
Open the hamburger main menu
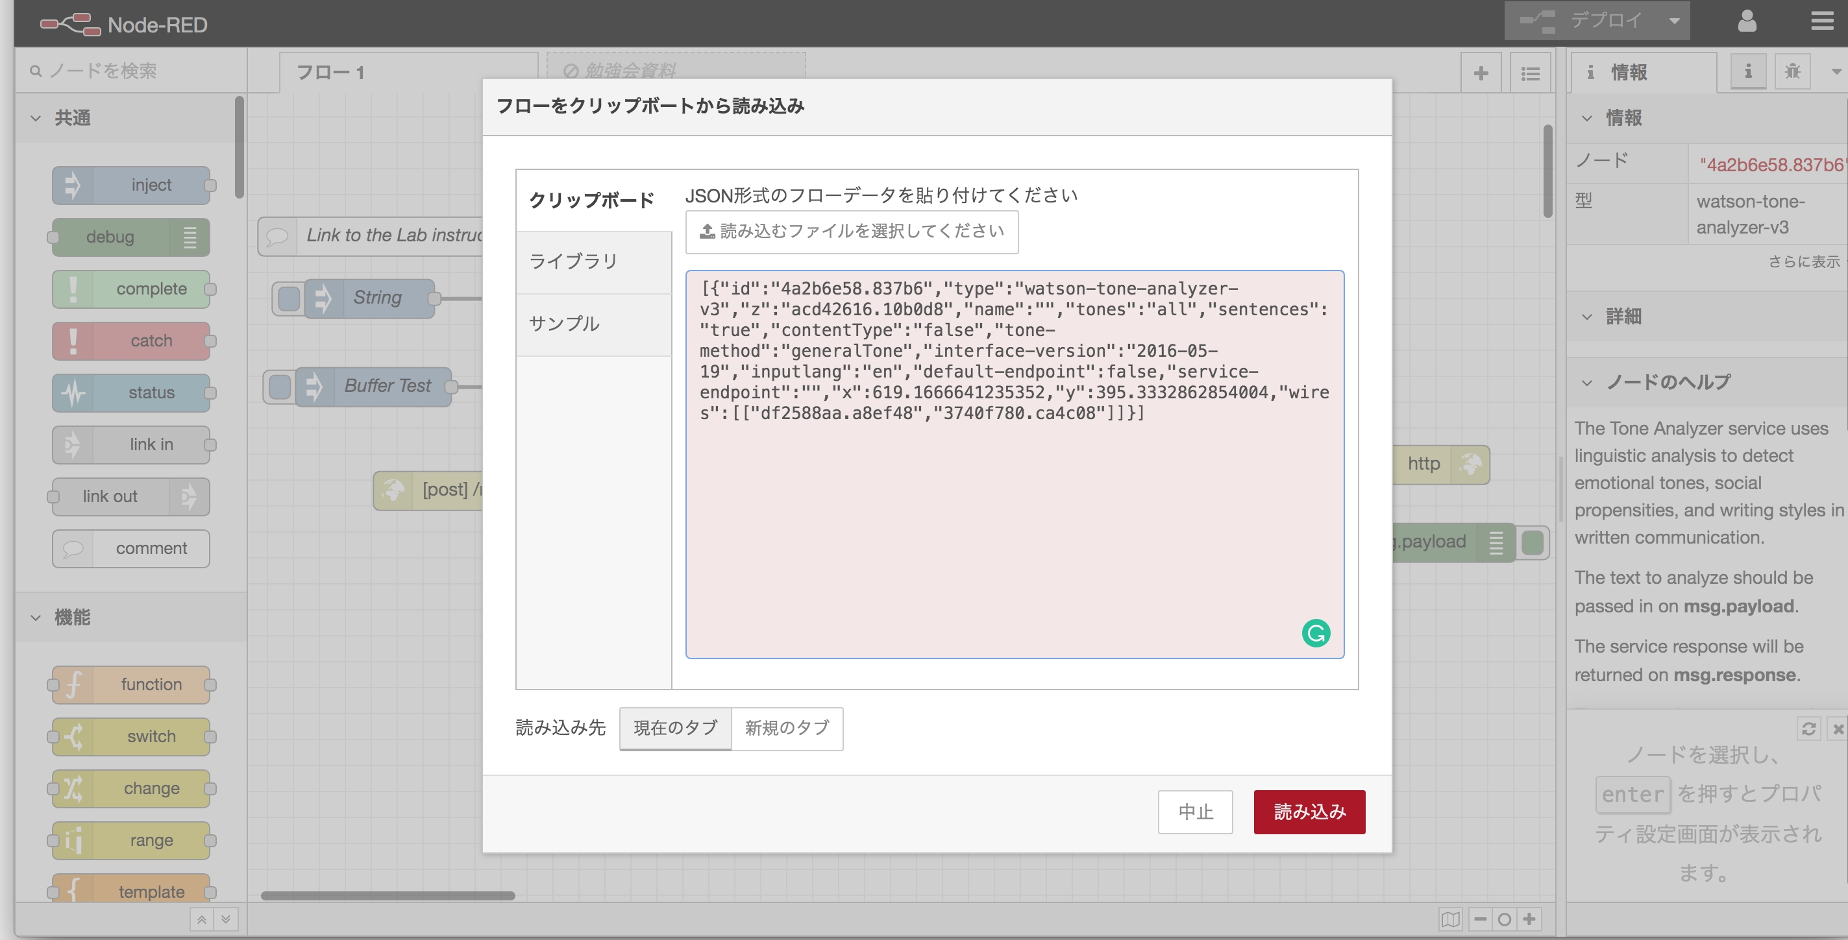pyautogui.click(x=1821, y=21)
